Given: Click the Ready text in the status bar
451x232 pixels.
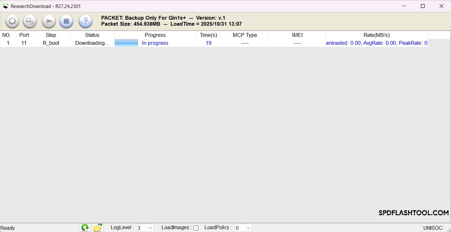Looking at the screenshot, I should click(x=8, y=228).
